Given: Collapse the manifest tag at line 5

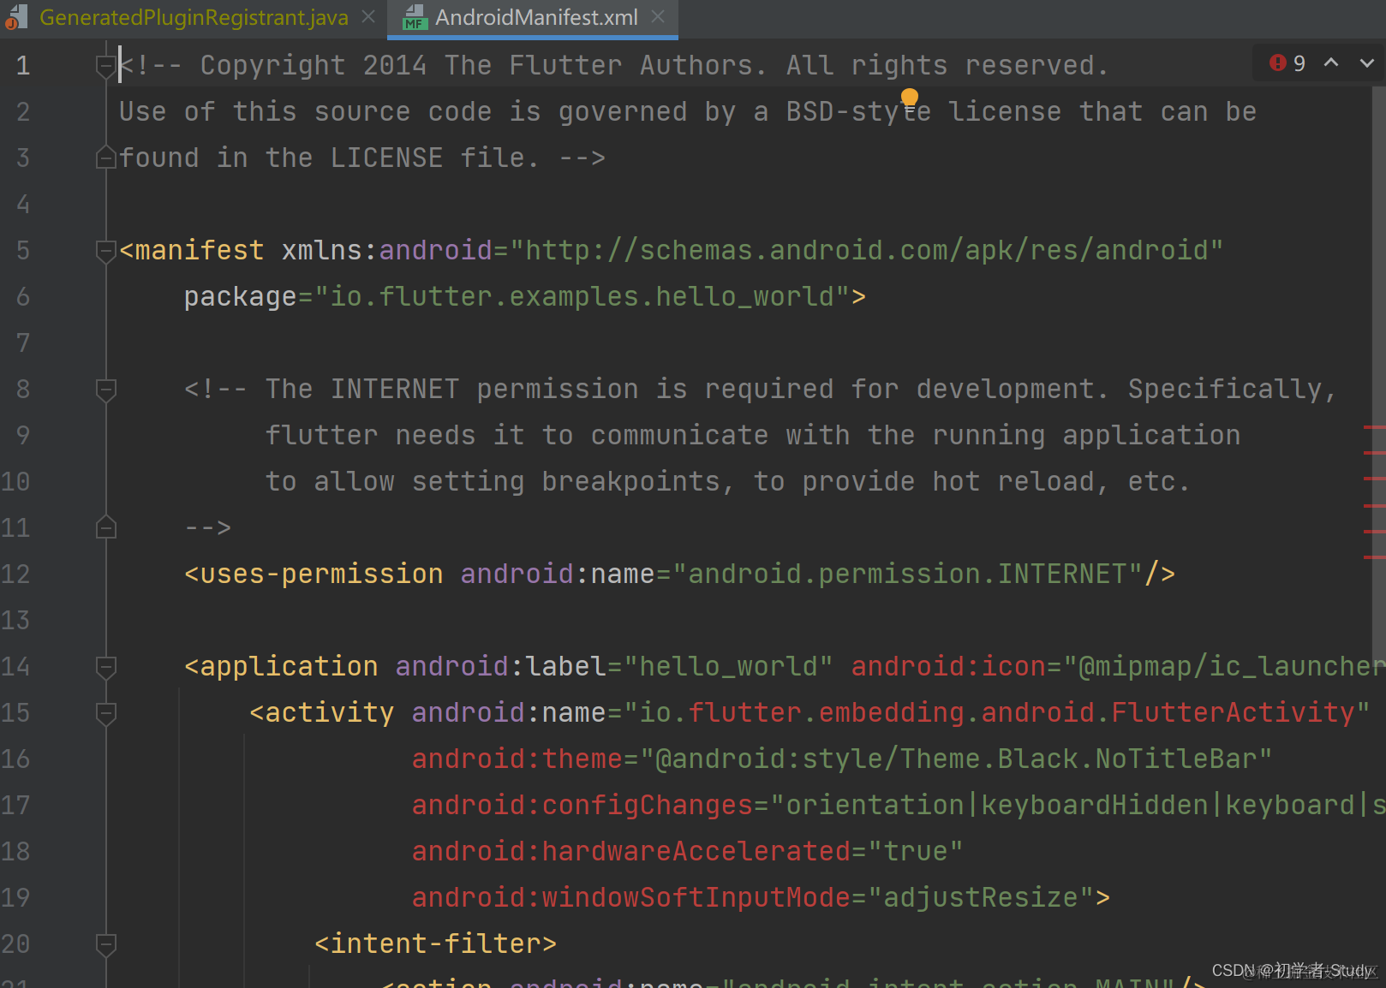Looking at the screenshot, I should [x=106, y=251].
